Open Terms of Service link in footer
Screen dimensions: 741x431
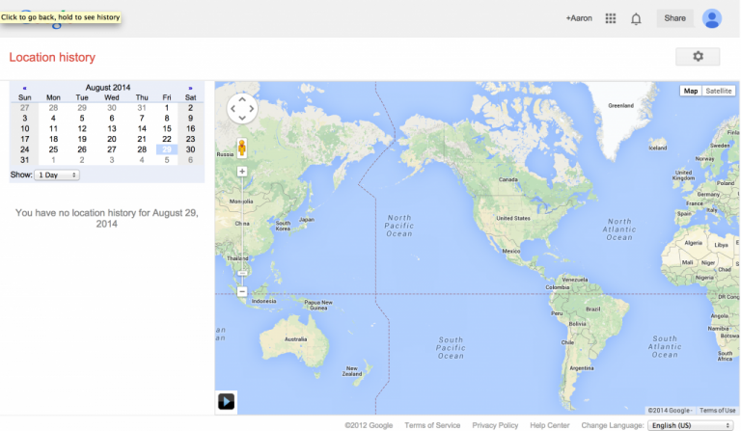coord(432,425)
